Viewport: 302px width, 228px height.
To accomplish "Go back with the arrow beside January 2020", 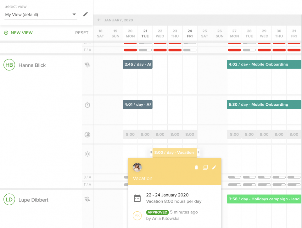I will [x=99, y=20].
